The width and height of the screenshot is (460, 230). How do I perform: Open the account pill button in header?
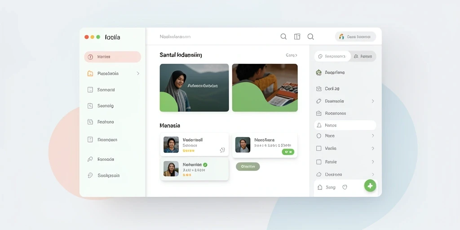356,37
